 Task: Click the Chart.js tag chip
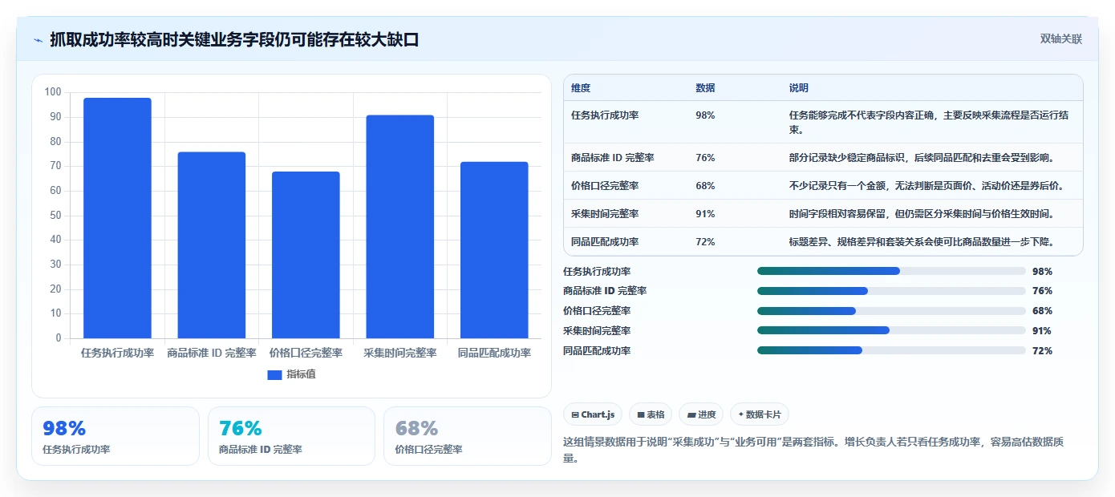point(593,414)
